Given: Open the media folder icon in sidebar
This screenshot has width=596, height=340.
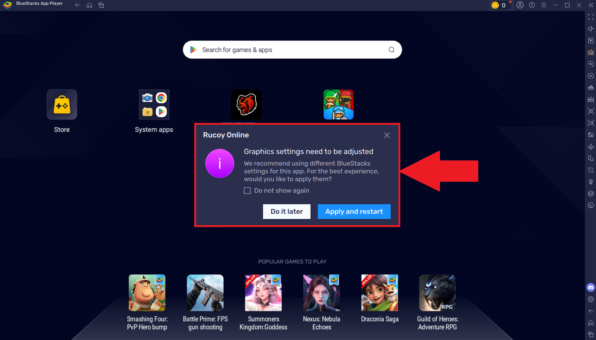Looking at the screenshot, I should [x=591, y=135].
